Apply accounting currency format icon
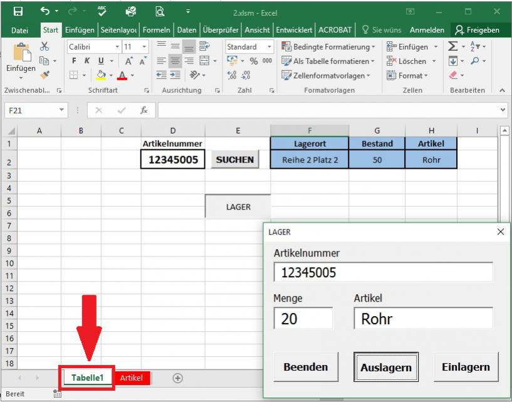 click(x=232, y=61)
